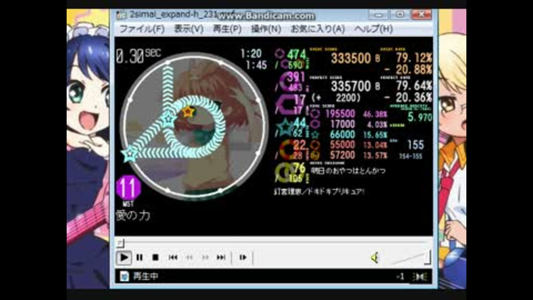Image resolution: width=533 pixels, height=300 pixels.
Task: Click the 195500 score row
Action: [348, 114]
